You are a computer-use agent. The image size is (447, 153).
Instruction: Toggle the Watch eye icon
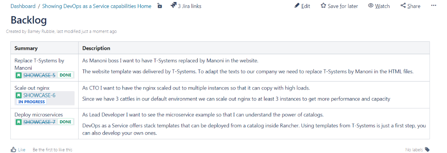[x=370, y=6]
